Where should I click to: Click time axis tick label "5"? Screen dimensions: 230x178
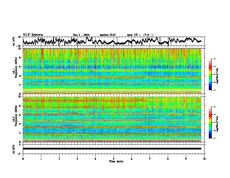114,159
